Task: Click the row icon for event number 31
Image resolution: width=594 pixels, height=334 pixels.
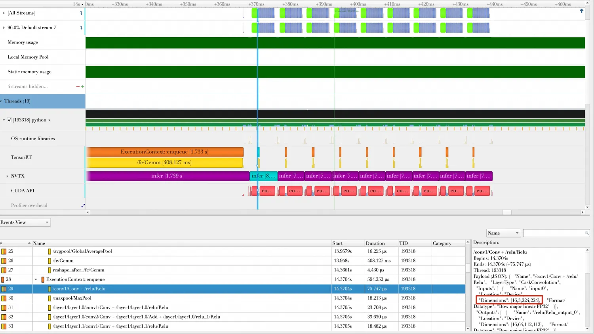Action: coord(4,307)
